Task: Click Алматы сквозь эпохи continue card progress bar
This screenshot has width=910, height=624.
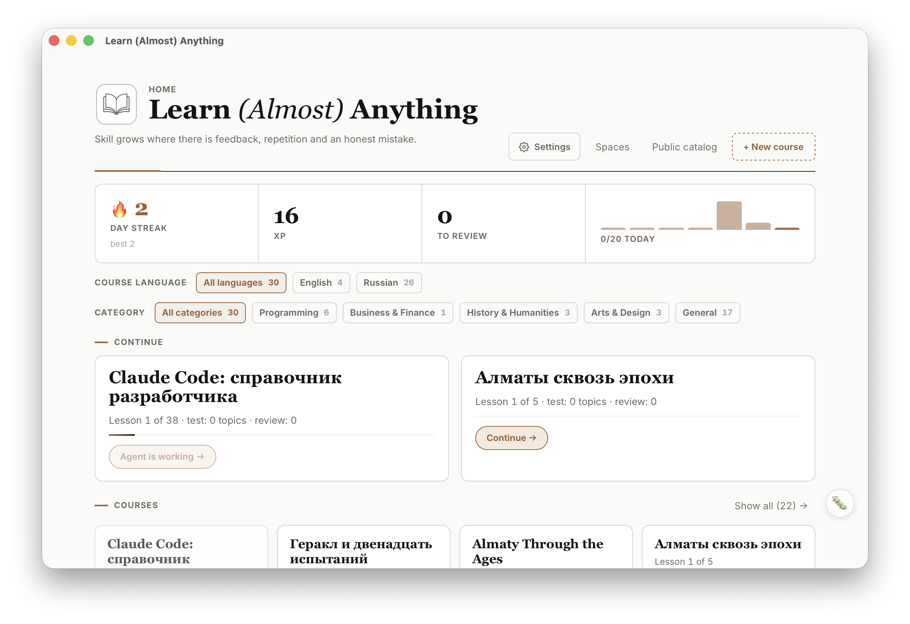Action: (638, 416)
